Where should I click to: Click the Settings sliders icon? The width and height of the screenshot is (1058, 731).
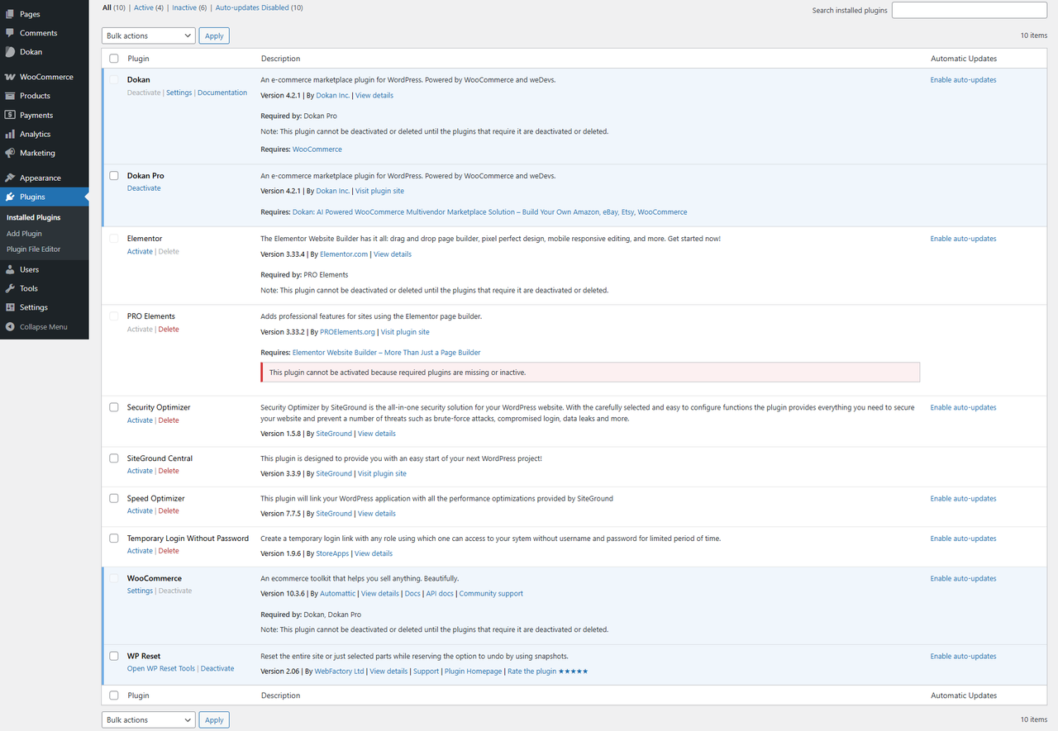[10, 307]
